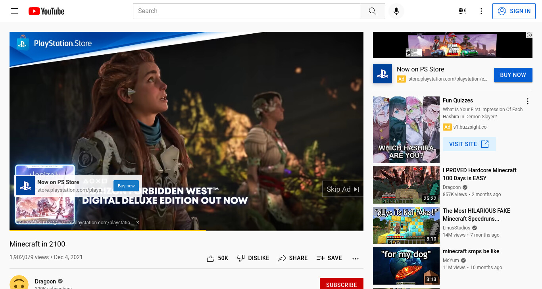Open Dragoon's channel avatar below the video
The height and width of the screenshot is (289, 542).
click(19, 282)
